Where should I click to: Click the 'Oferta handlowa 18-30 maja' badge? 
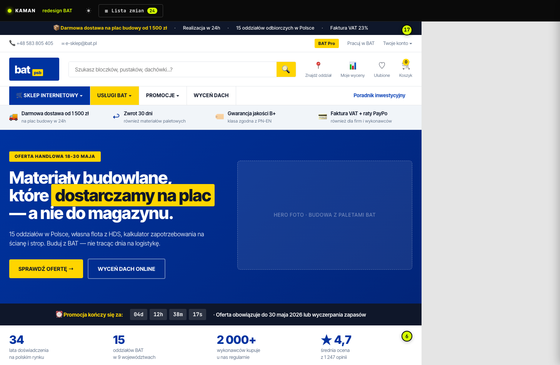tap(55, 156)
